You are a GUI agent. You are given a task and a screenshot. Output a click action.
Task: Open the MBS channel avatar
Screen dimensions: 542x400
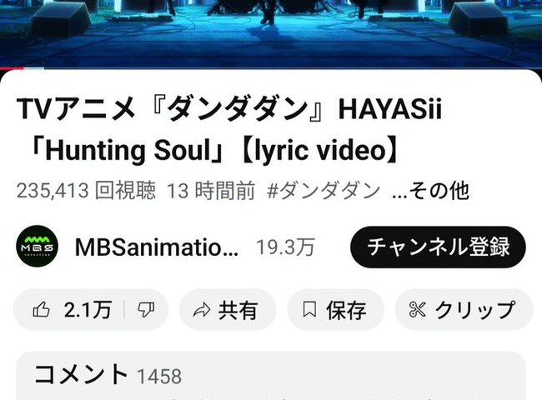click(37, 247)
